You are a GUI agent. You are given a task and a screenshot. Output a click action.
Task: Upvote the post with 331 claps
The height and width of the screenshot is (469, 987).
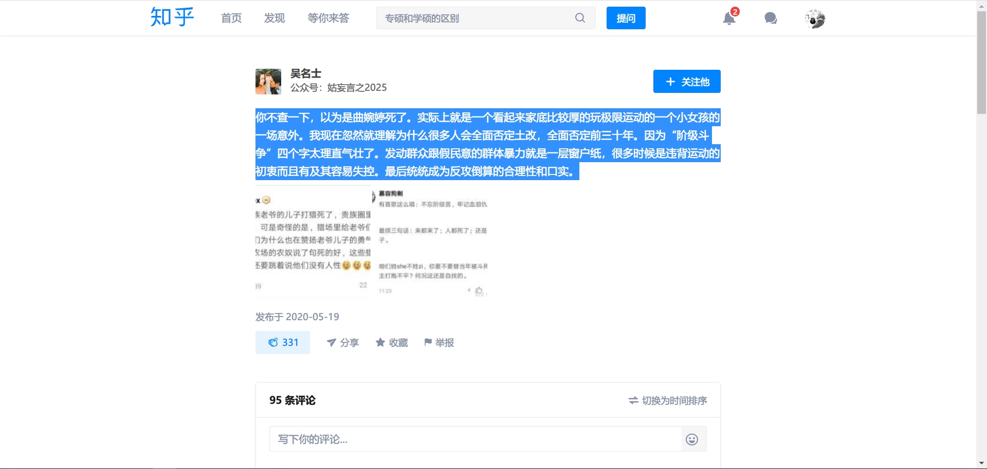[x=283, y=342]
